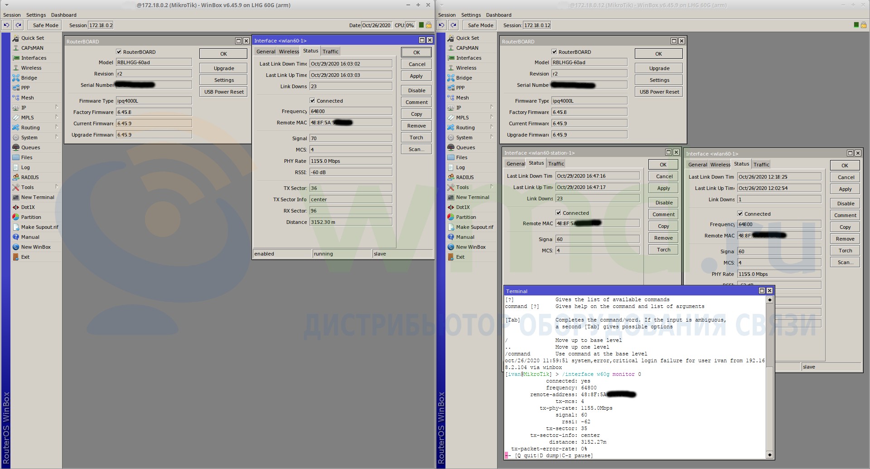The width and height of the screenshot is (870, 469).
Task: Click lock icon in left WinBox toolbar
Action: point(428,25)
